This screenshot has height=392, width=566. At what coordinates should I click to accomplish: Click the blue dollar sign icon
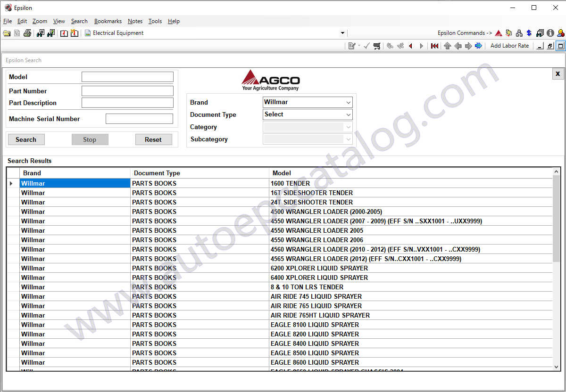(529, 33)
